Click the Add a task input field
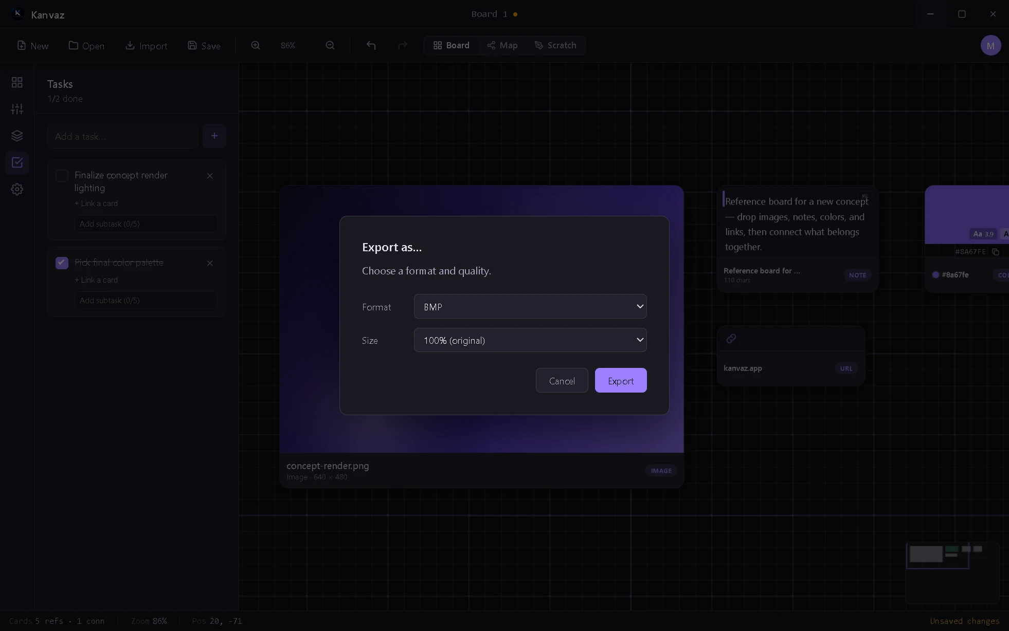Image resolution: width=1009 pixels, height=631 pixels. point(122,136)
